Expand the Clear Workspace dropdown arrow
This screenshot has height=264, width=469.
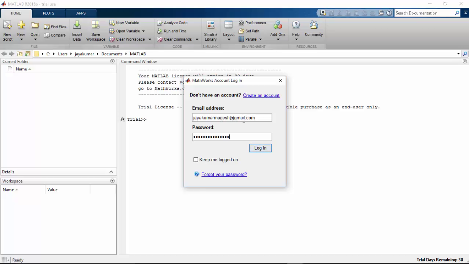coord(150,40)
